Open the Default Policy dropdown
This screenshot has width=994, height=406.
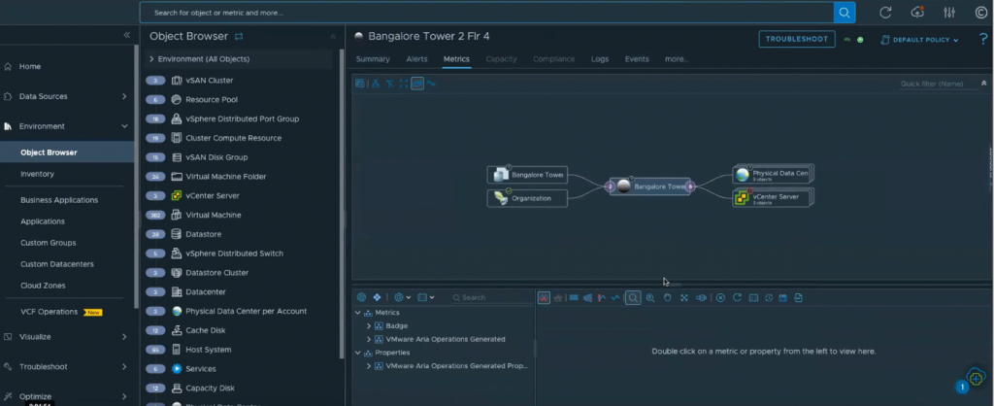[x=918, y=40]
